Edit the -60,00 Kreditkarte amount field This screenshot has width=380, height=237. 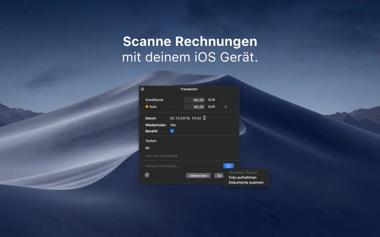194,100
